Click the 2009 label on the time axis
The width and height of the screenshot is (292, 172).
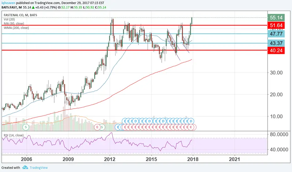point(68,159)
